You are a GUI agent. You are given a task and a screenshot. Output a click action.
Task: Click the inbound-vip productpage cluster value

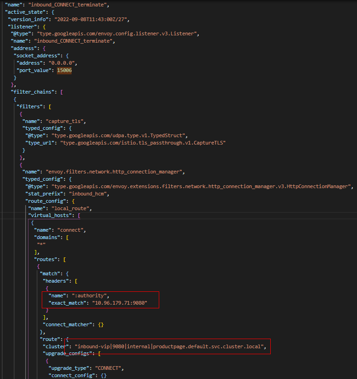(x=170, y=346)
